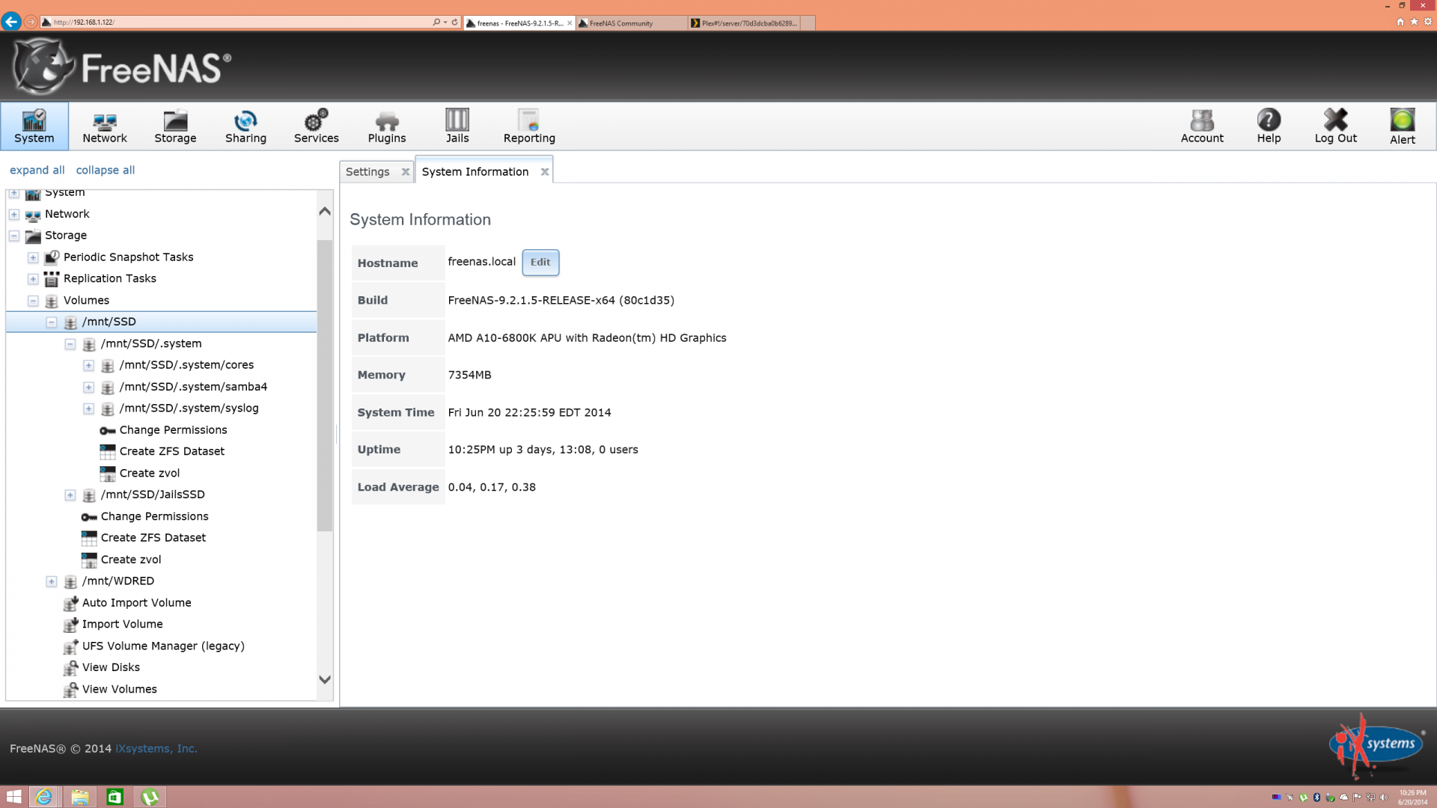Collapse the /mnt/SSD/.system node
Viewport: 1437px width, 808px height.
click(70, 344)
